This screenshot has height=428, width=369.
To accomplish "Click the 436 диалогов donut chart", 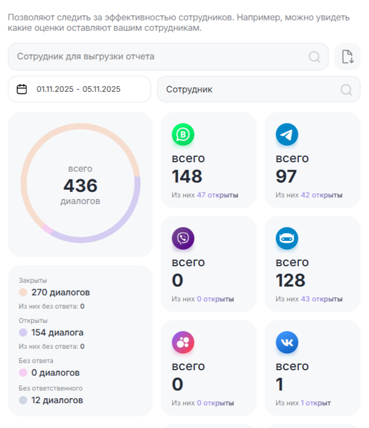I will tap(80, 184).
